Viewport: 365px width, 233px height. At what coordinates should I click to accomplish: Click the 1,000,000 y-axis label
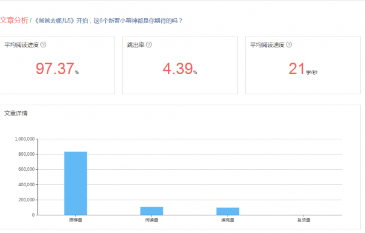(x=25, y=139)
